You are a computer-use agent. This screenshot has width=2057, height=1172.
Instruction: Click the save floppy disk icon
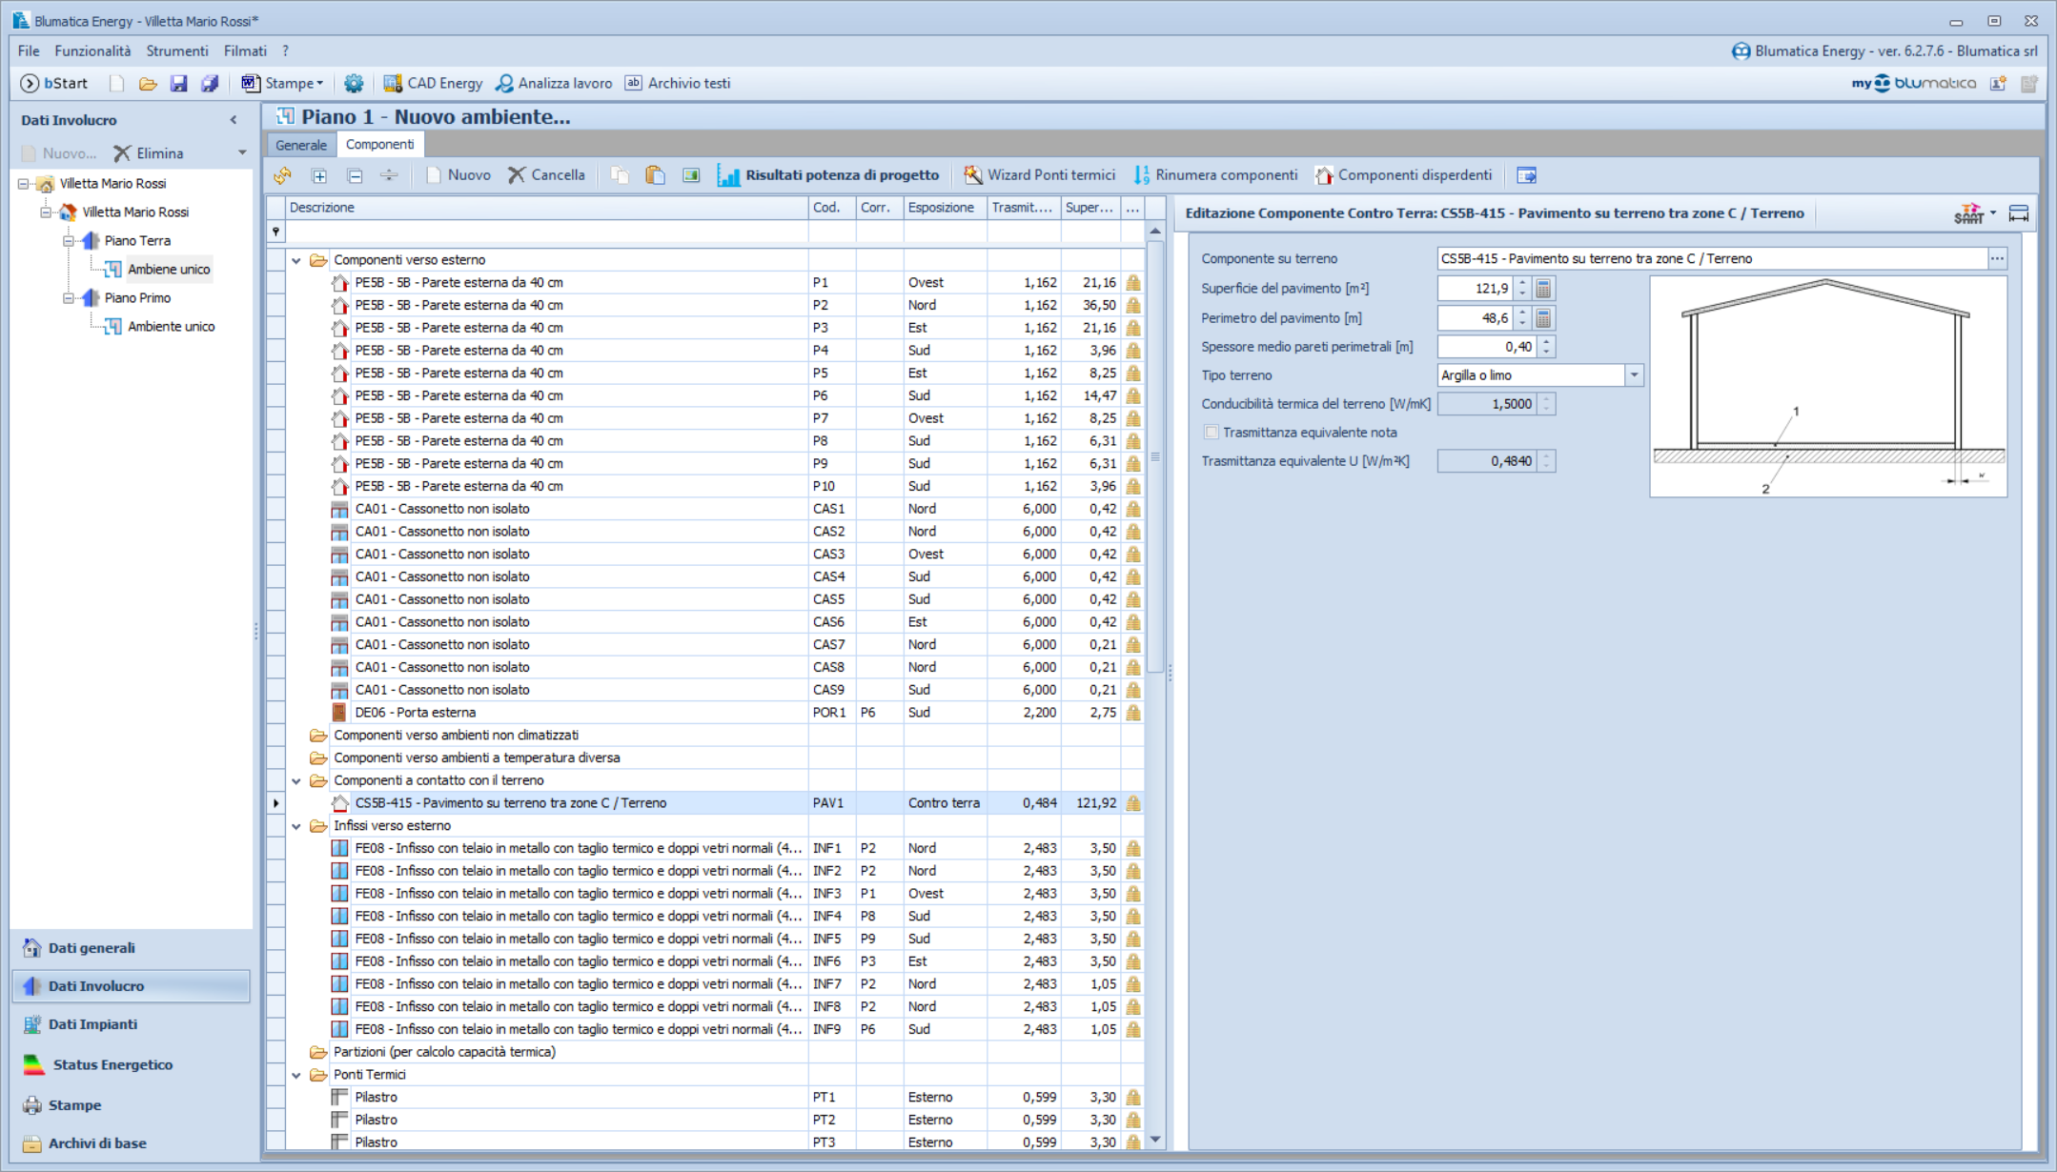pyautogui.click(x=178, y=83)
